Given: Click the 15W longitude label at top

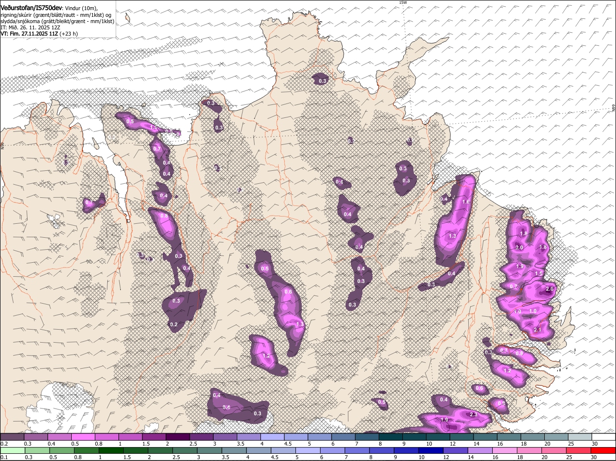Looking at the screenshot, I should click(x=403, y=2).
